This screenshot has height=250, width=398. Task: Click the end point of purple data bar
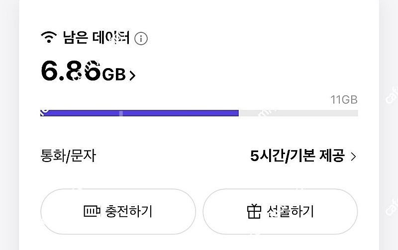[238, 113]
